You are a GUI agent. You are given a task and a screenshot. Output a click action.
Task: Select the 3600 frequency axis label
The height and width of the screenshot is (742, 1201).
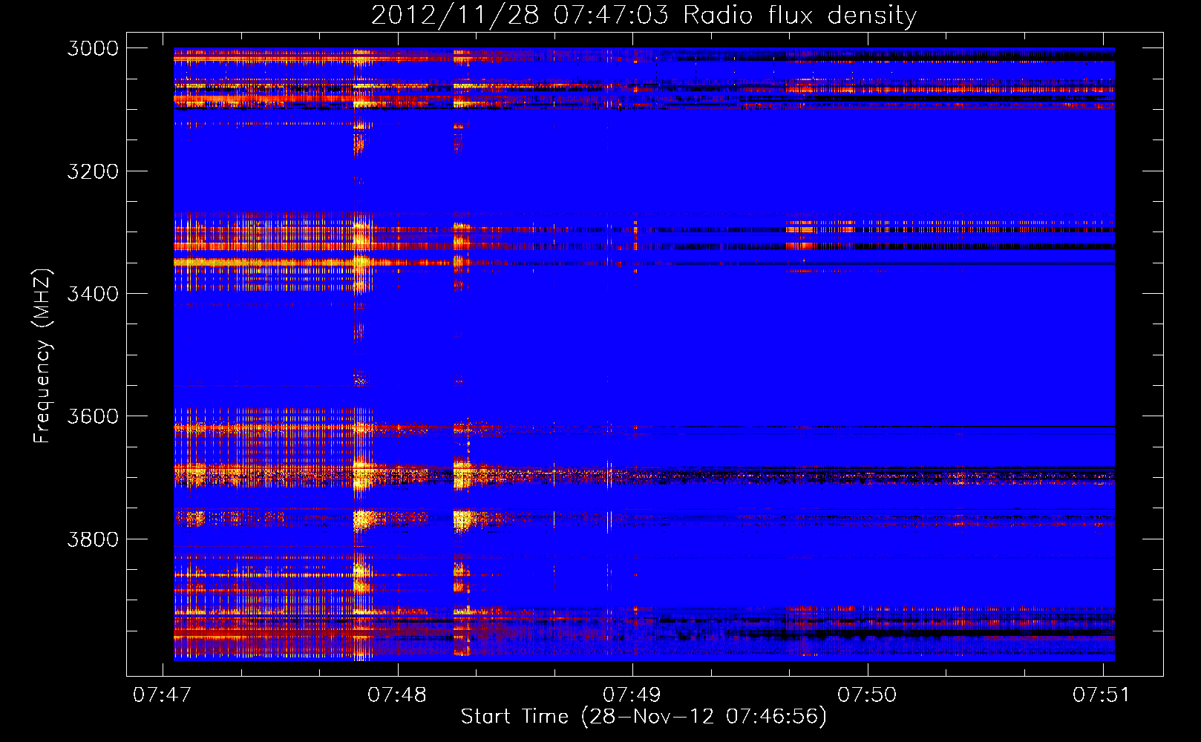tap(93, 416)
